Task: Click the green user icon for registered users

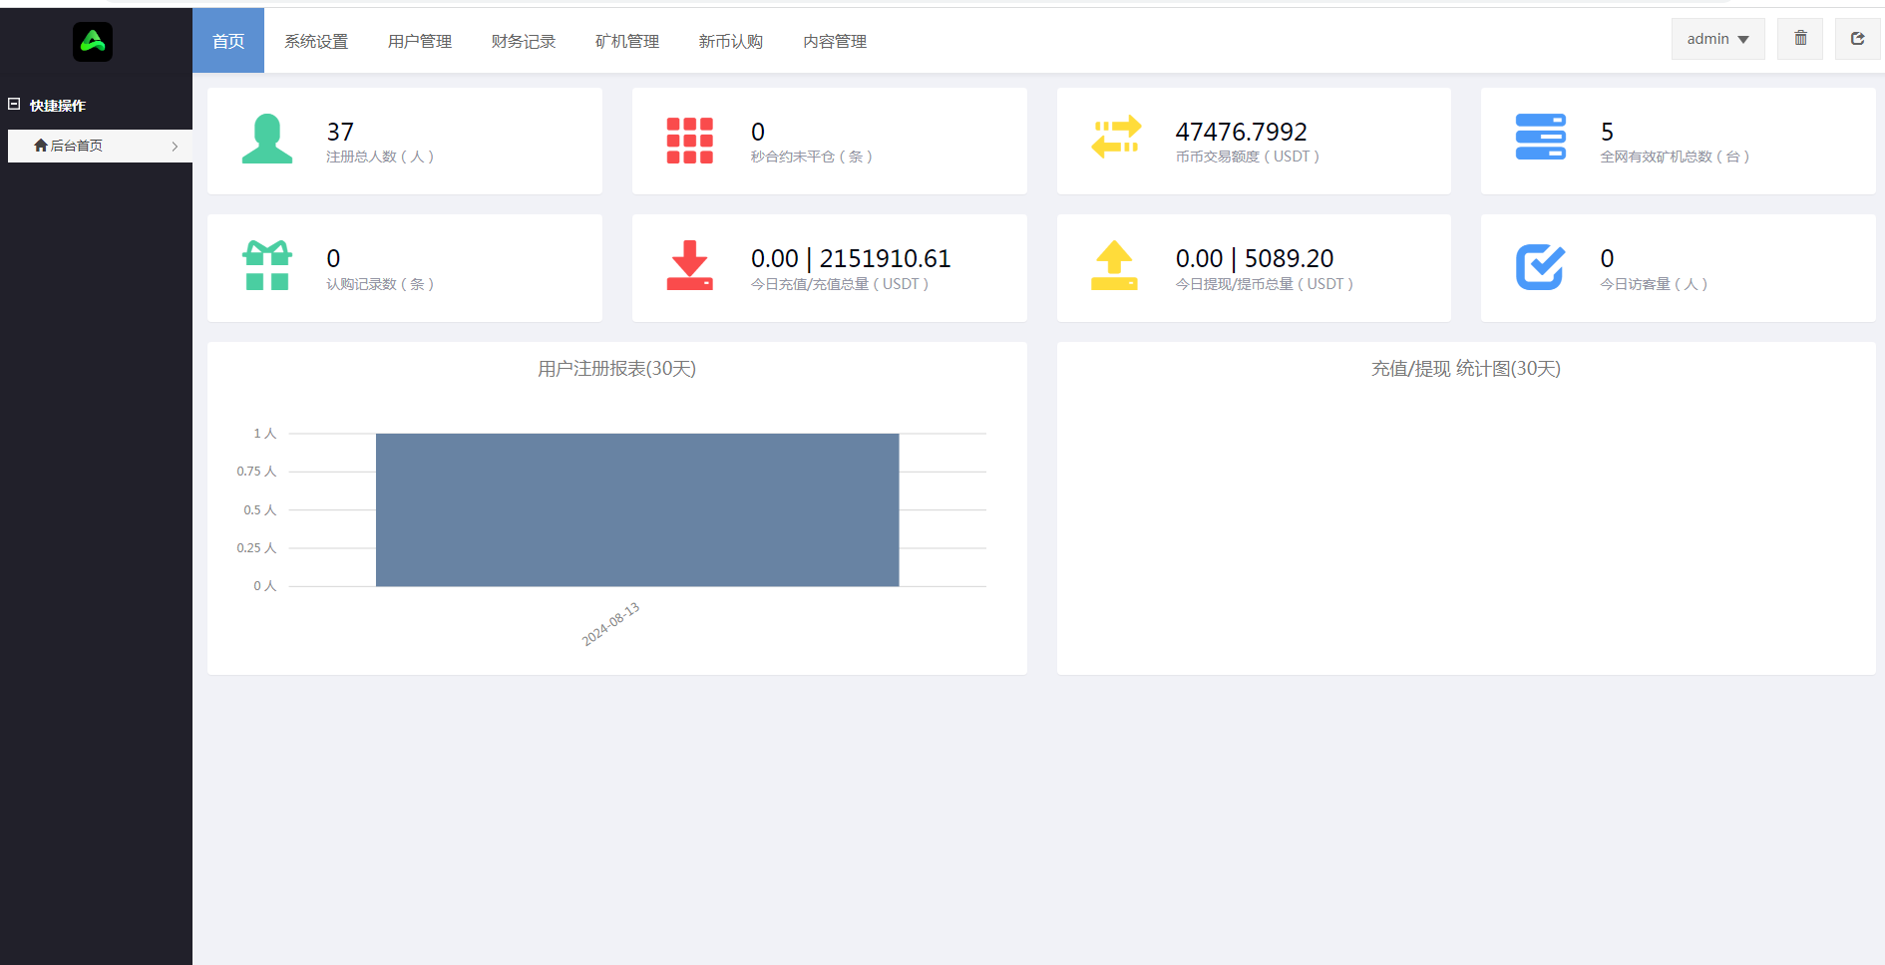Action: [x=267, y=140]
